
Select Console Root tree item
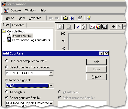pos(16,31)
